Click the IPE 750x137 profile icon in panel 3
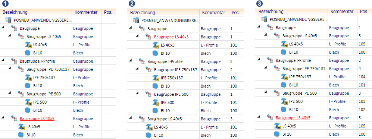372x139 pixels. 284,77
